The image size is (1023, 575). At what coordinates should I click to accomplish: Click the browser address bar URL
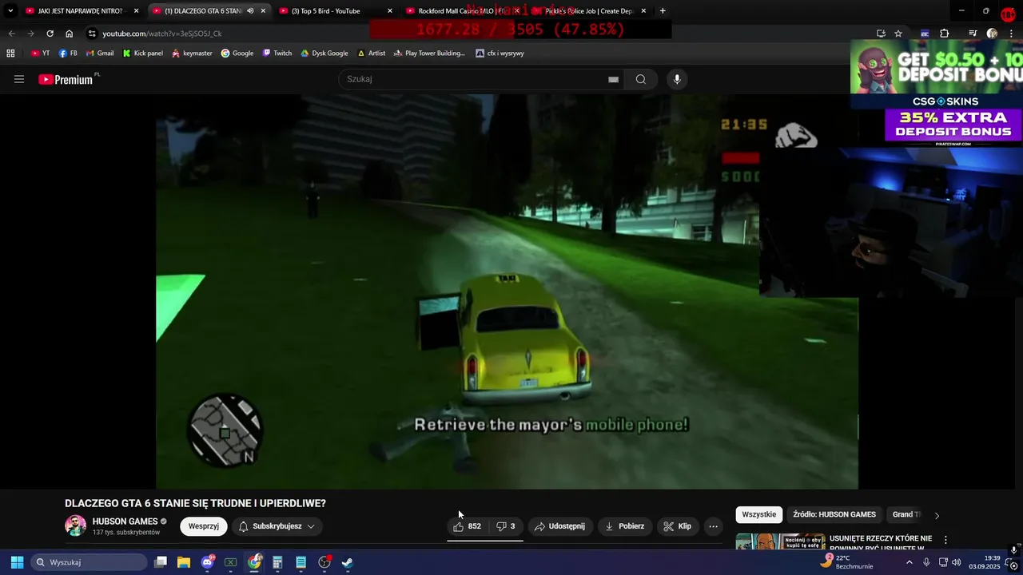(x=161, y=34)
